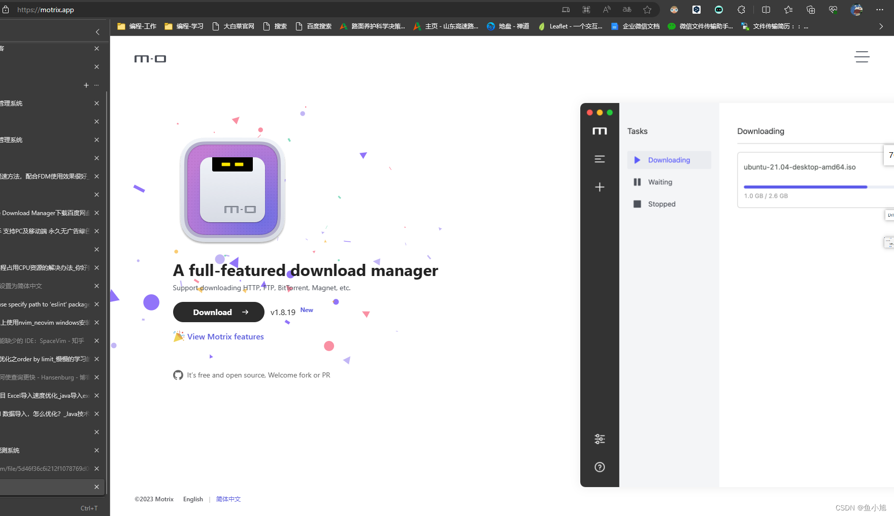Close the Excel导入速度优化 tab
The height and width of the screenshot is (516, 894).
coord(96,396)
